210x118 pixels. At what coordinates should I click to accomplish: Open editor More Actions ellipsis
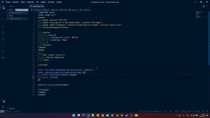(207, 6)
